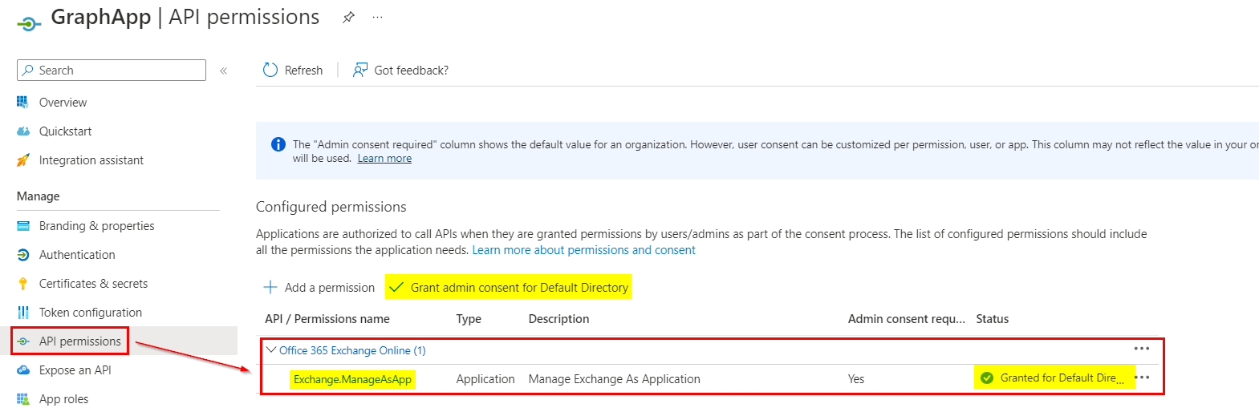Image resolution: width=1259 pixels, height=412 pixels.
Task: Open more options for Exchange.ManageAsApp row
Action: point(1142,378)
